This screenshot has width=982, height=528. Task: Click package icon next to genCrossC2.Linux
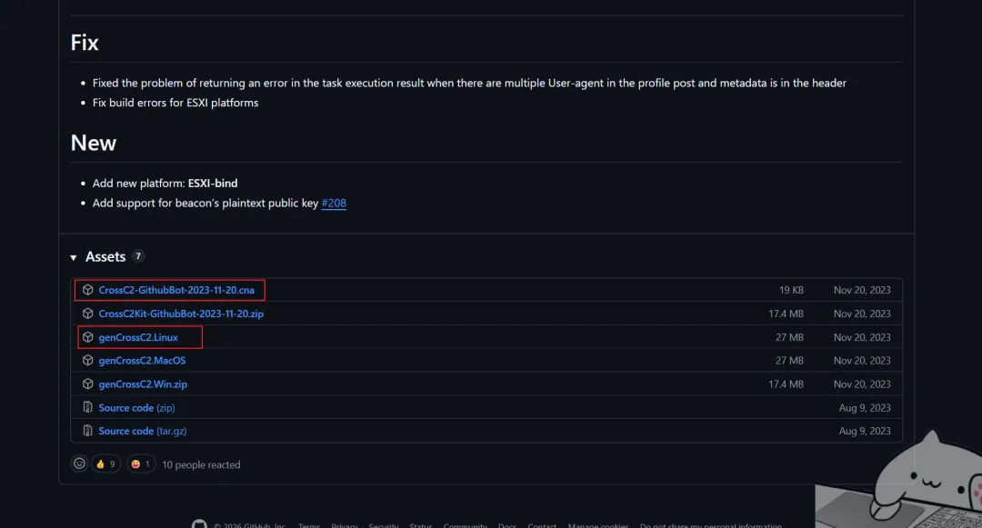(87, 337)
